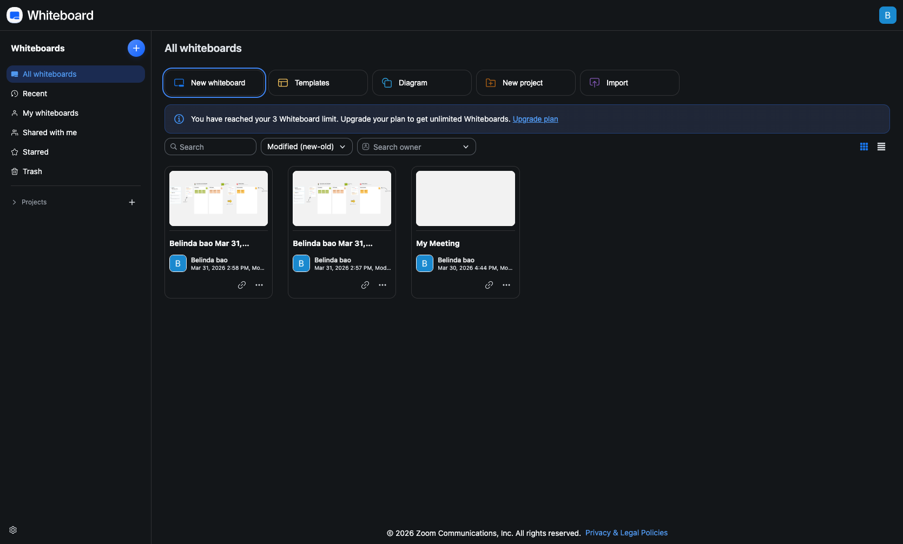
Task: Open the Modified (new-old) sort dropdown
Action: tap(307, 147)
